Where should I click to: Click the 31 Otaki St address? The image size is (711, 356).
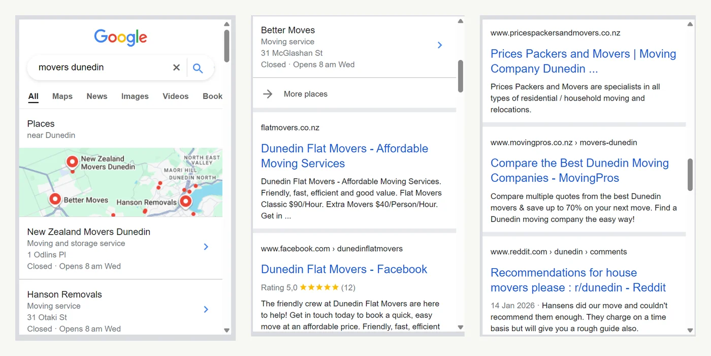pos(47,317)
